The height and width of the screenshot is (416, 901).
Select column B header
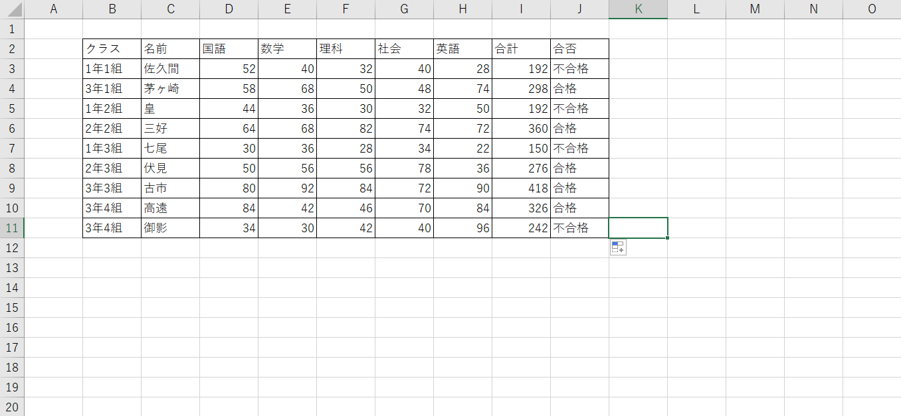112,9
